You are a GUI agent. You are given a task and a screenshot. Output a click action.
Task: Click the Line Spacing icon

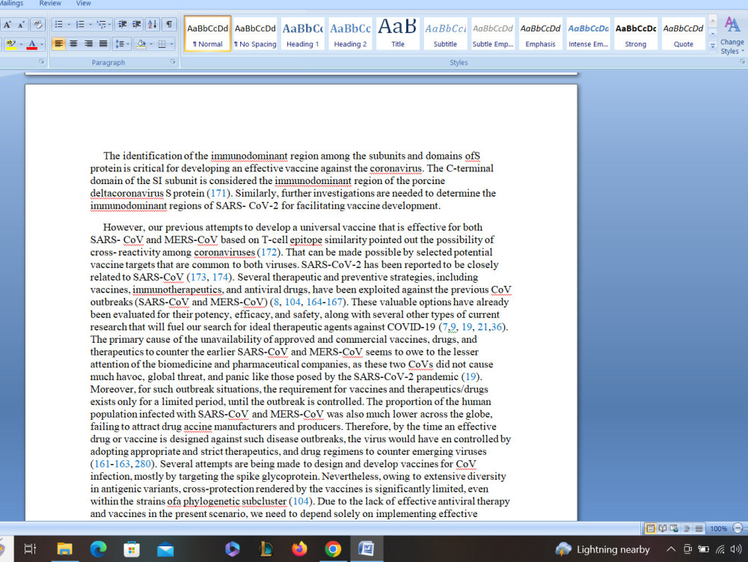(119, 44)
